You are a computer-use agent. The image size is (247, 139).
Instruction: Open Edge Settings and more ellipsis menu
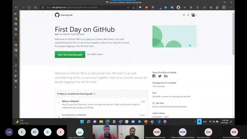tap(230, 7)
